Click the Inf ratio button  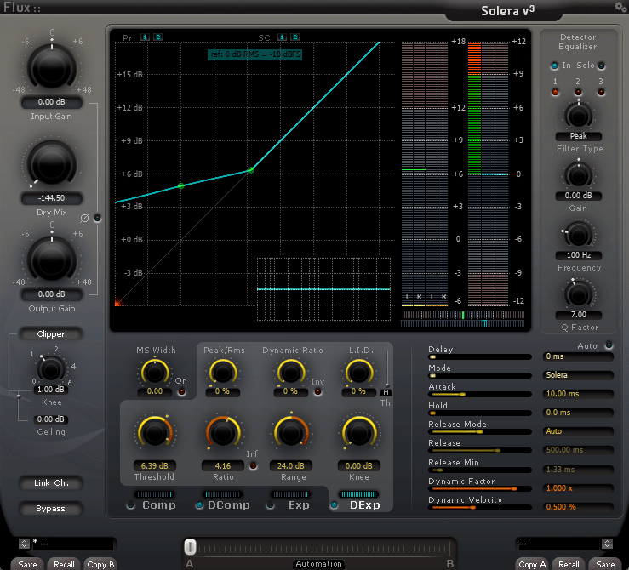[x=253, y=465]
